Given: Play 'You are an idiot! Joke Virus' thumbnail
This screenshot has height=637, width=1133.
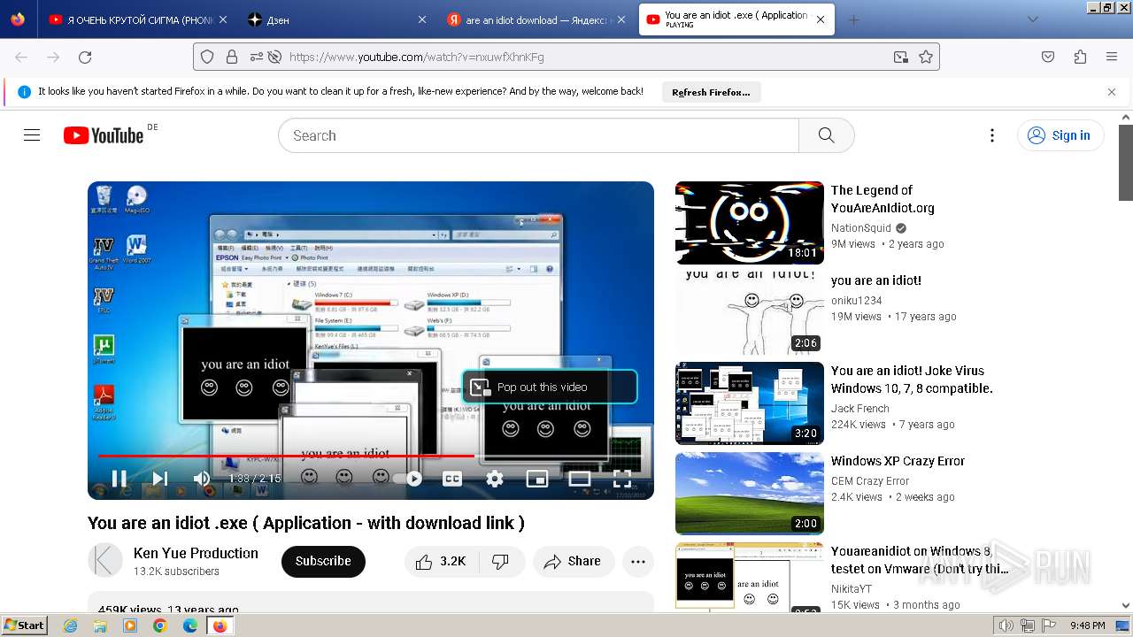Looking at the screenshot, I should [750, 403].
